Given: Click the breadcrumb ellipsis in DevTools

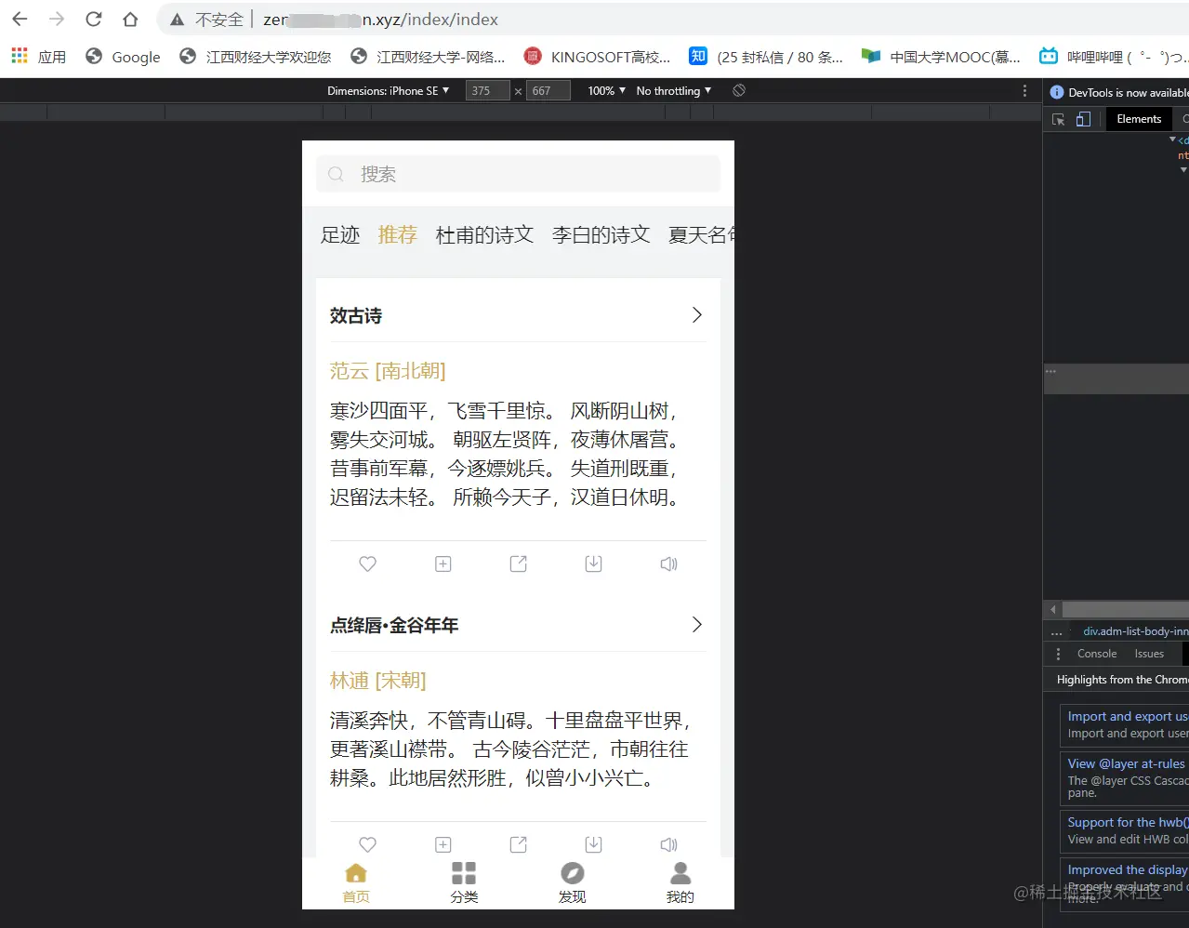Looking at the screenshot, I should tap(1056, 631).
